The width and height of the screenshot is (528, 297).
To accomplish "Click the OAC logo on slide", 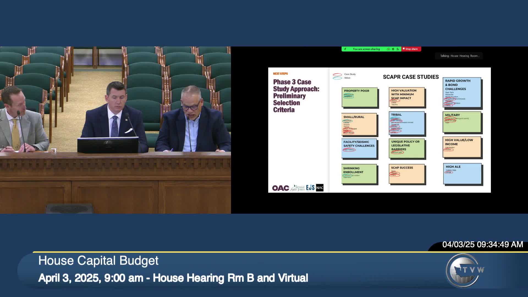I will pyautogui.click(x=280, y=188).
